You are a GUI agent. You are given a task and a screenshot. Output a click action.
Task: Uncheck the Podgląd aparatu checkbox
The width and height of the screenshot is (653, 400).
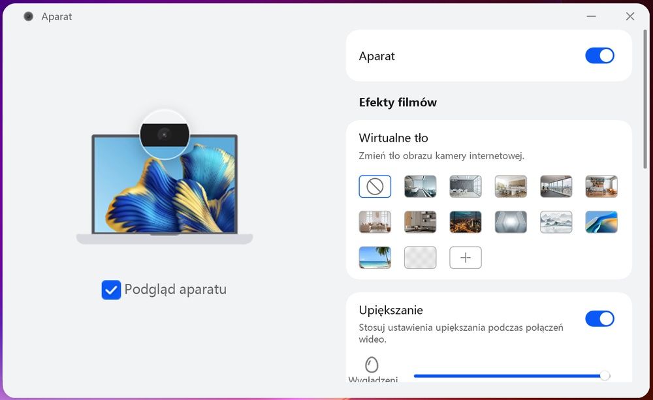pos(111,290)
